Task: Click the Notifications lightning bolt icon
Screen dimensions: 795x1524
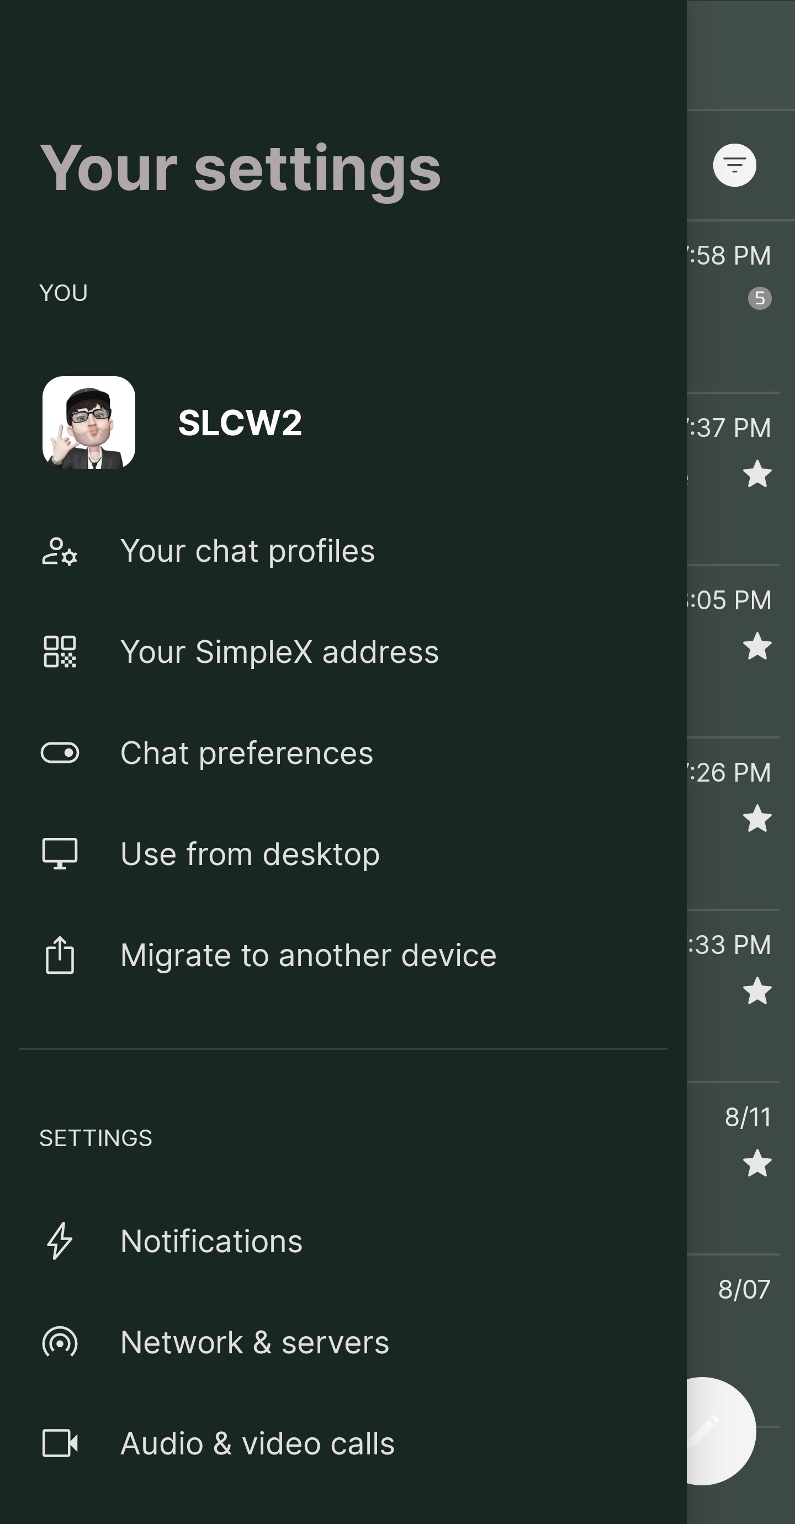Action: [60, 1241]
